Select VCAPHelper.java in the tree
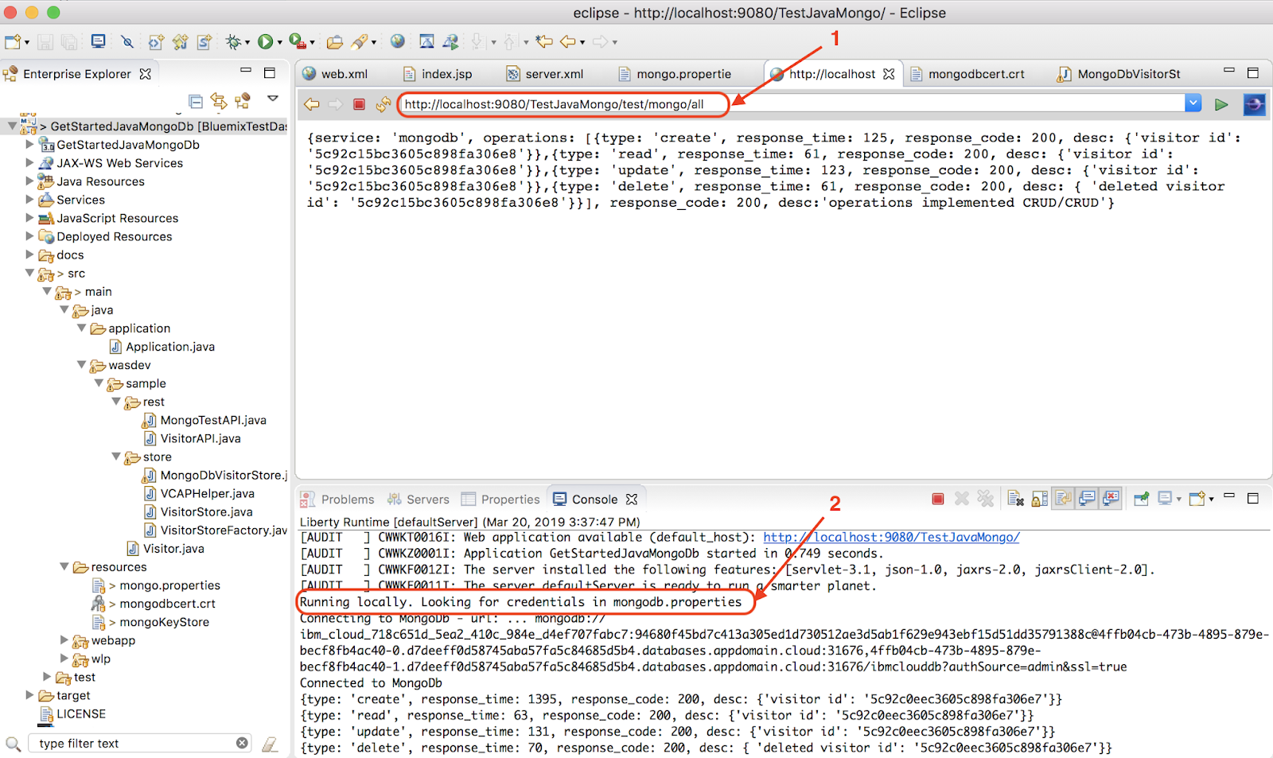The image size is (1273, 758). tap(207, 493)
